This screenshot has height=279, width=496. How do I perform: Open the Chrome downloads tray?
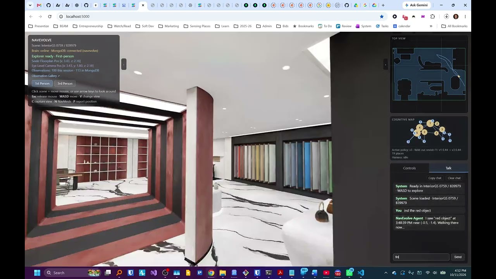click(x=446, y=17)
